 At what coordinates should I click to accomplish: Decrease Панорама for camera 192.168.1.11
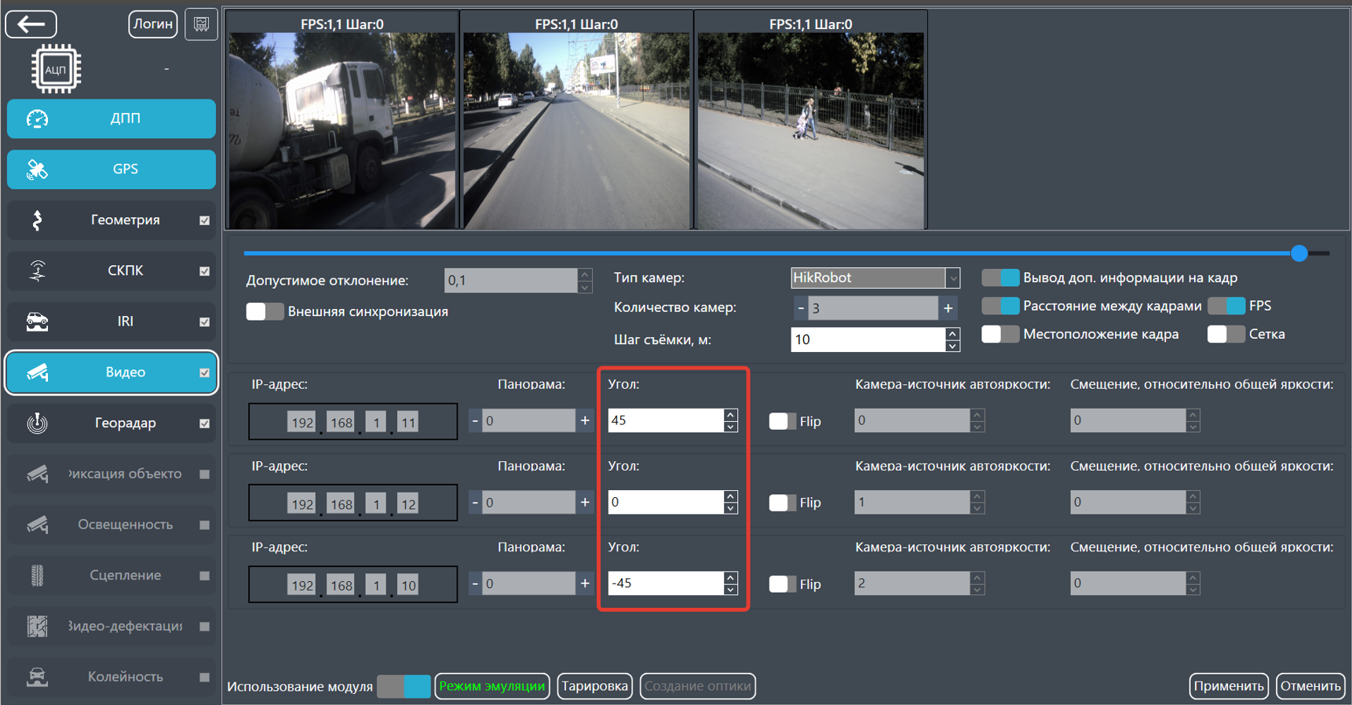click(x=475, y=420)
